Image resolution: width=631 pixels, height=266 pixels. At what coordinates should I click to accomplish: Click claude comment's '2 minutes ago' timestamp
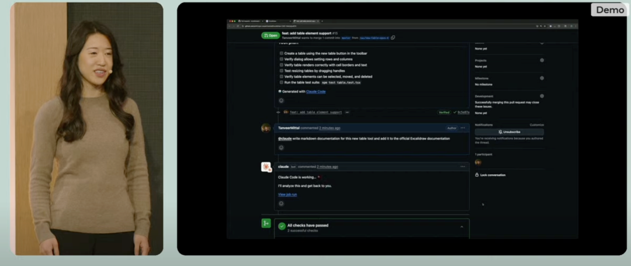(327, 167)
